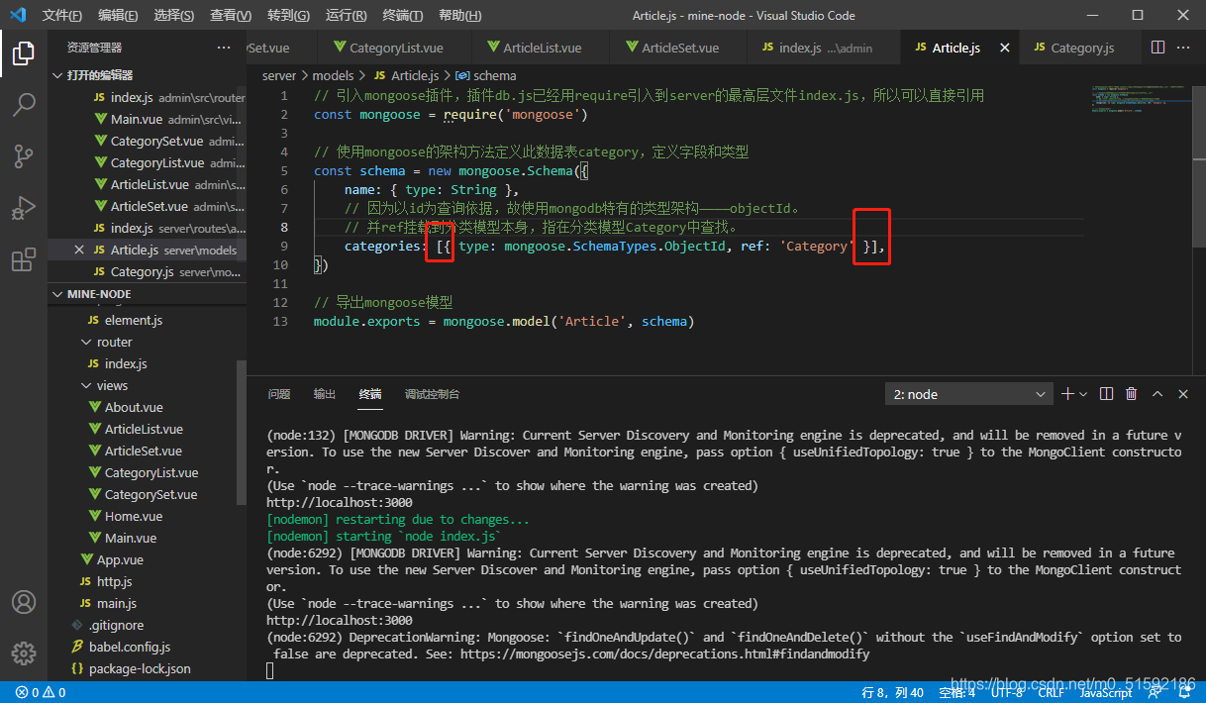The height and width of the screenshot is (703, 1206).
Task: Kill the terminal with trash icon
Action: pos(1131,394)
